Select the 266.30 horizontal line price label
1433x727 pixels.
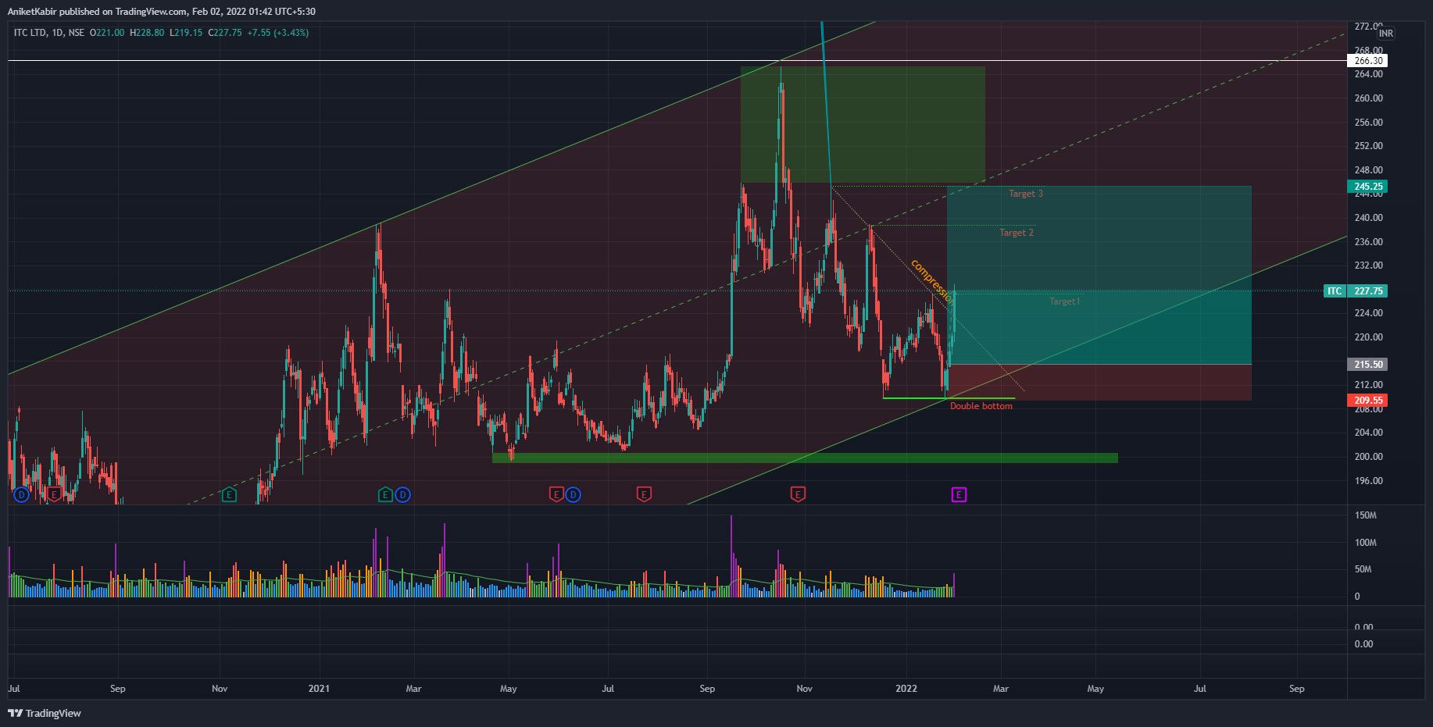pyautogui.click(x=1368, y=60)
